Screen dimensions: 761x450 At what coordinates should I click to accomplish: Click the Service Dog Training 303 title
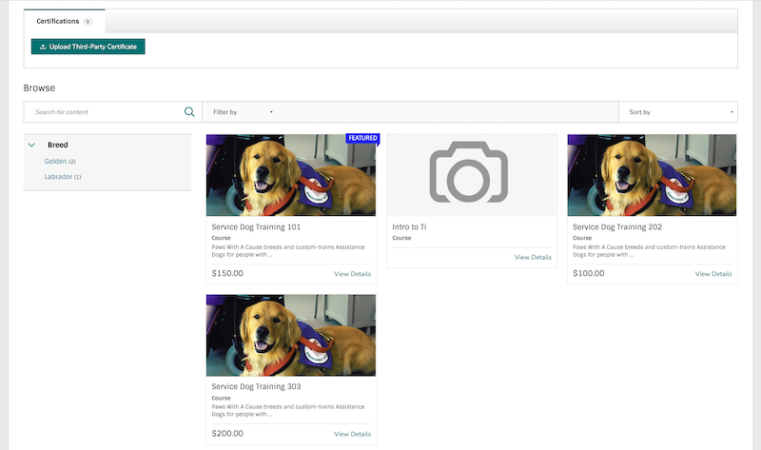click(x=256, y=386)
